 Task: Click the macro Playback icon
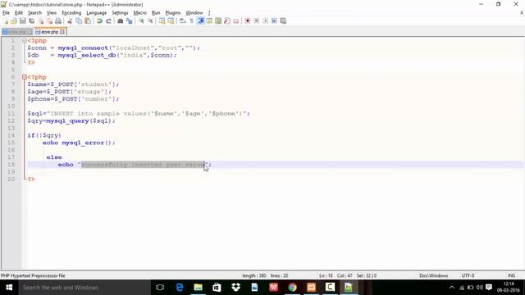tap(265, 21)
